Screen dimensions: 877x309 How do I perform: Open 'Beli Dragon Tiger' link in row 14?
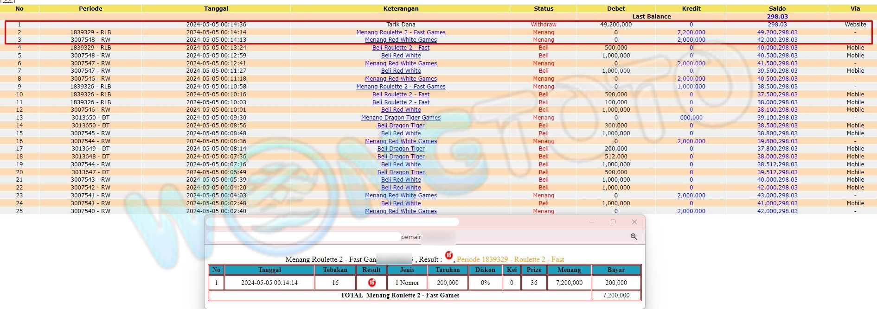(401, 126)
